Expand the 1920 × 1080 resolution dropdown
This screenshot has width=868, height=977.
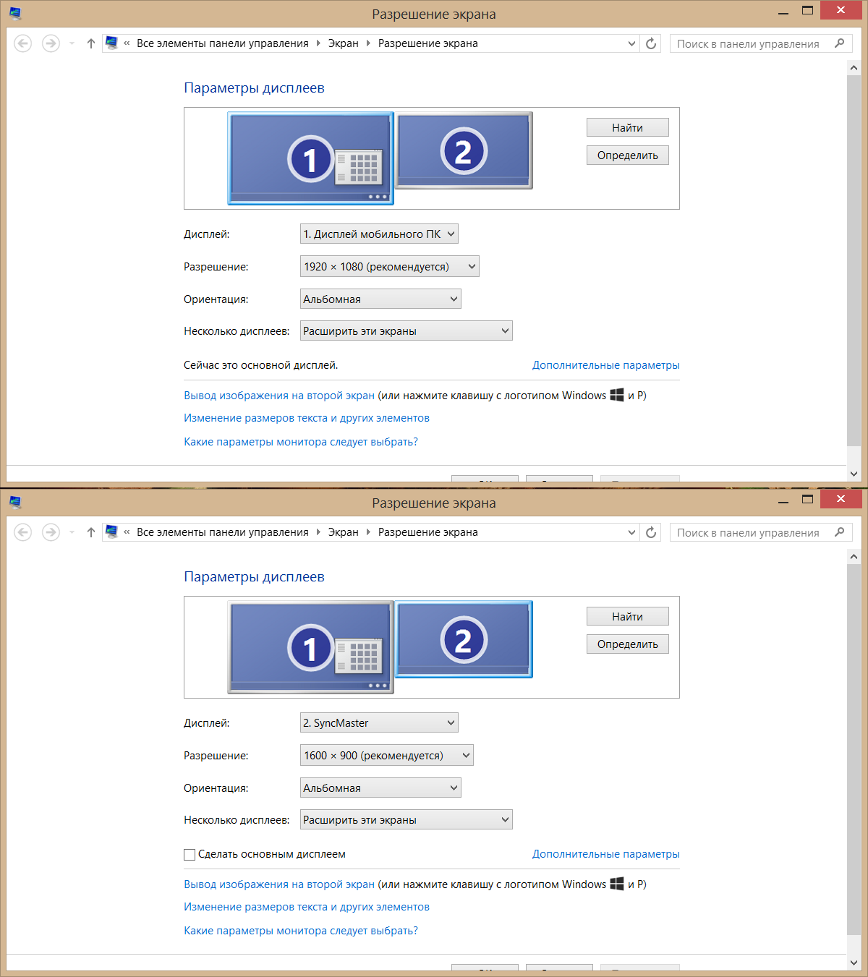(389, 267)
